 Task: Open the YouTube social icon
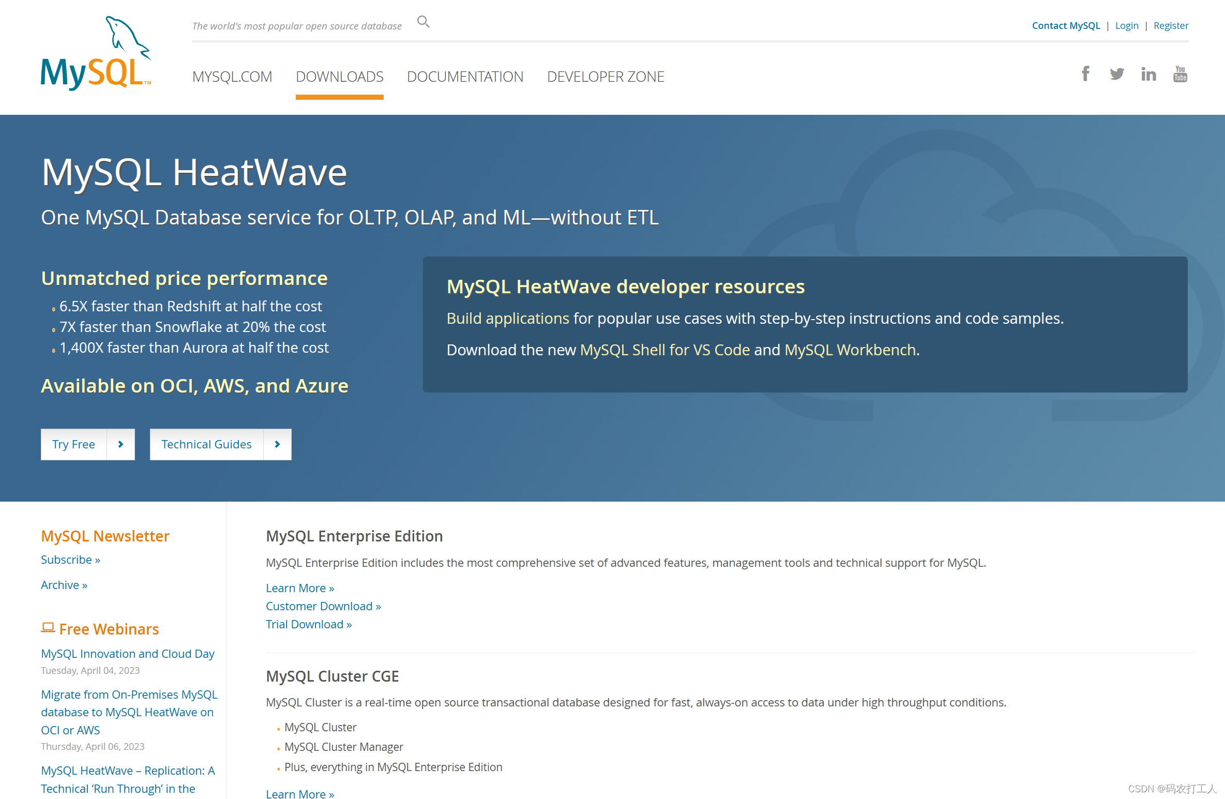coord(1180,74)
